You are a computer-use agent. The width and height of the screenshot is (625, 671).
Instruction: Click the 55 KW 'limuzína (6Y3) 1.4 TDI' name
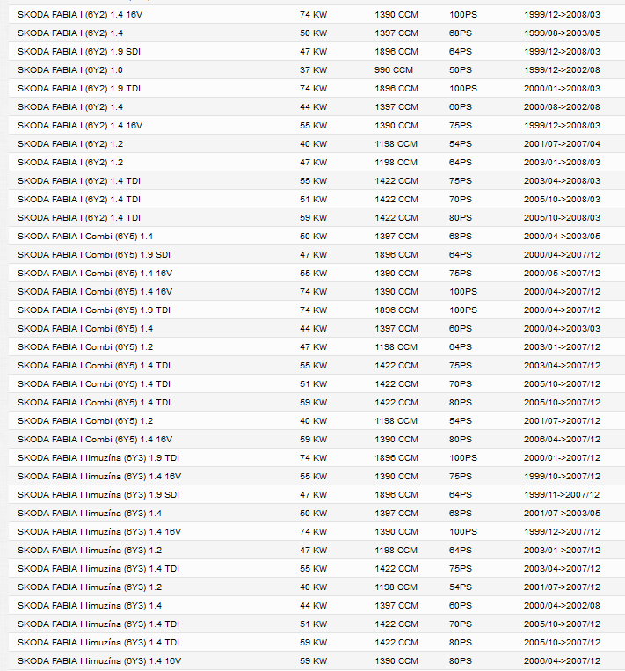coord(98,569)
